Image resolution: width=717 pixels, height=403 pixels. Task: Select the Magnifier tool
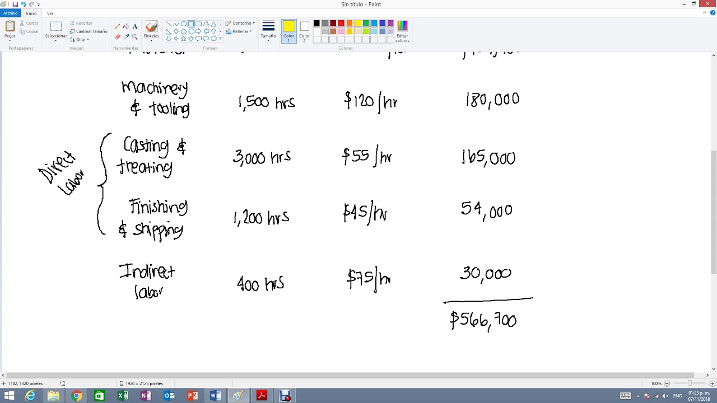coord(135,36)
